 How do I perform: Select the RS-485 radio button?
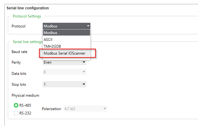pos(16,105)
